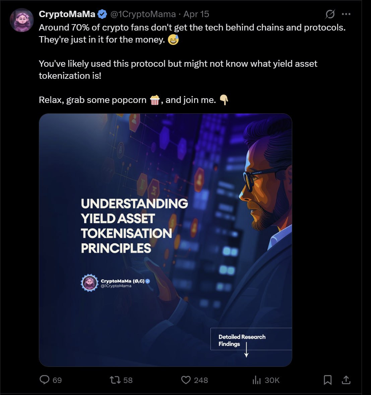Click the tweet text starting "Around 70%"

pos(192,27)
